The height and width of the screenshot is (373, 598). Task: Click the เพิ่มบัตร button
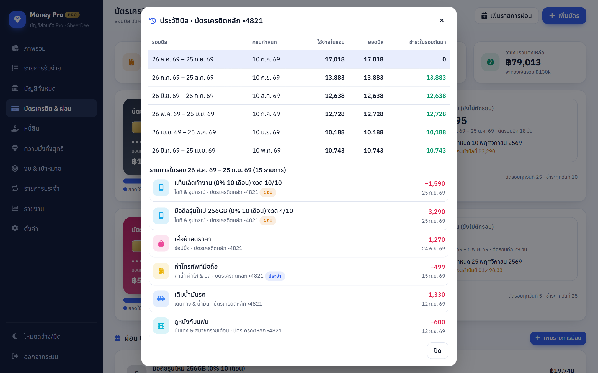pyautogui.click(x=564, y=16)
